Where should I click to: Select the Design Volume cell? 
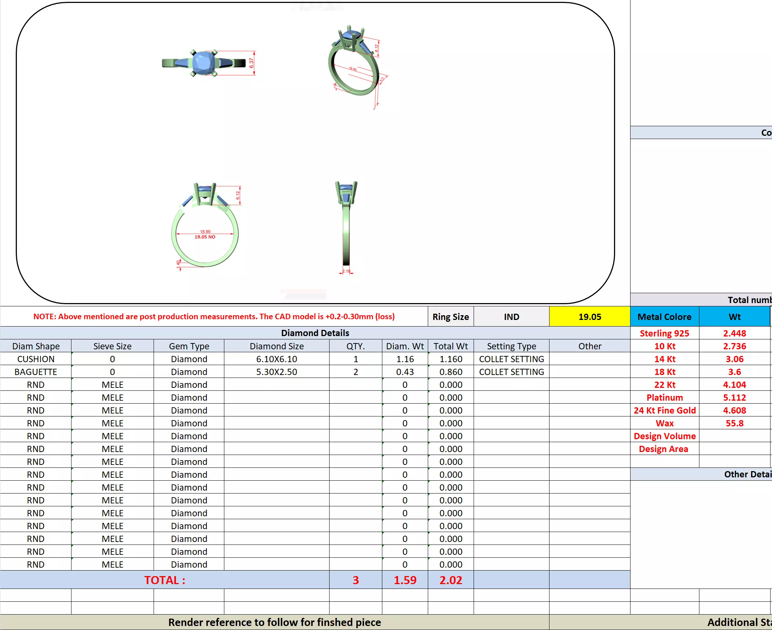(664, 436)
